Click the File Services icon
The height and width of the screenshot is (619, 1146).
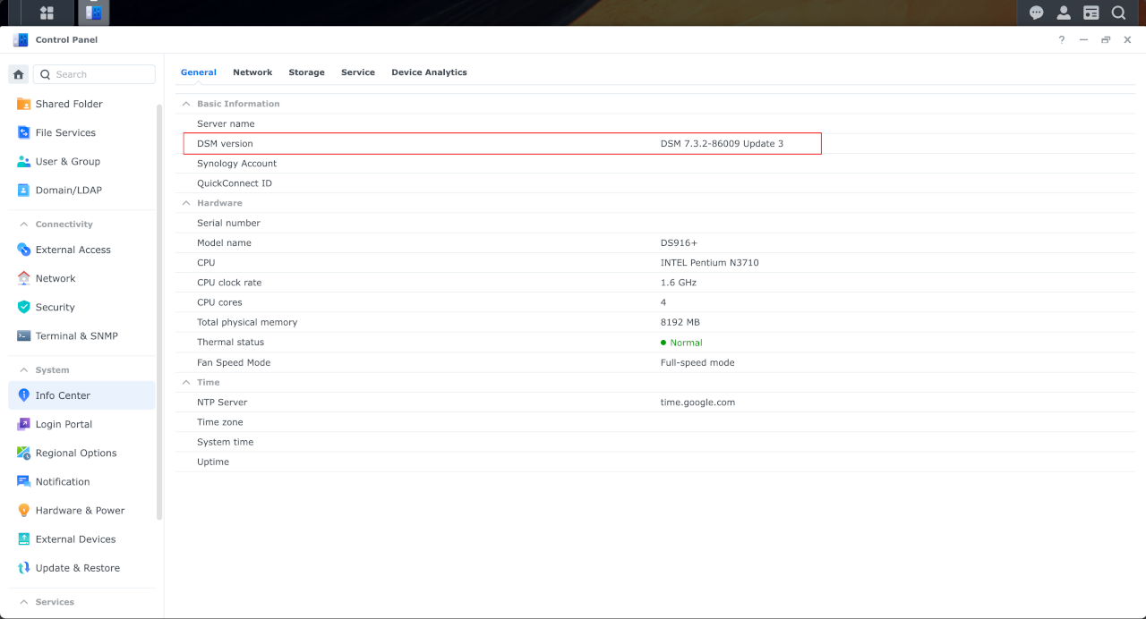coord(24,132)
